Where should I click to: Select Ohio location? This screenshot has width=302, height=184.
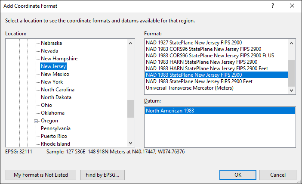point(46,105)
